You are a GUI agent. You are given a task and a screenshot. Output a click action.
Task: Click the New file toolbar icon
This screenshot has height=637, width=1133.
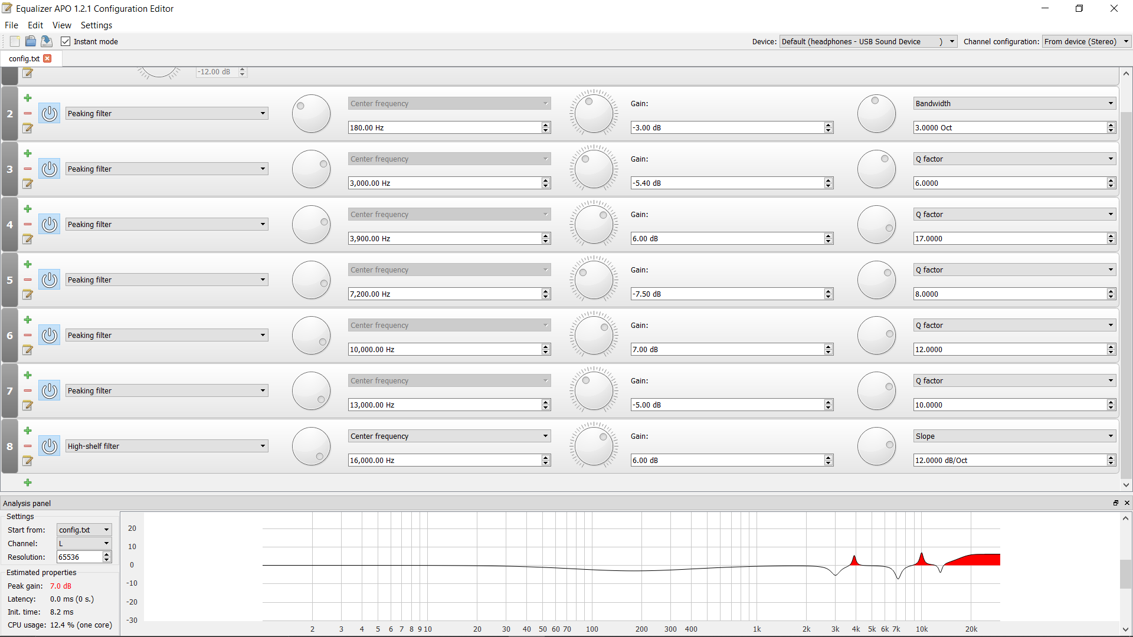click(x=15, y=41)
